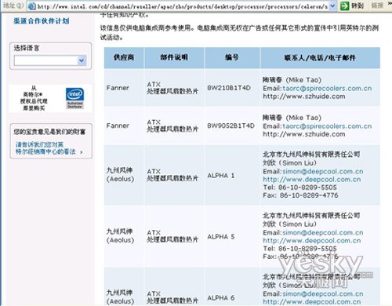The height and width of the screenshot is (306, 392).
Task: Open the address bar URL history dropdown
Action: click(x=332, y=6)
